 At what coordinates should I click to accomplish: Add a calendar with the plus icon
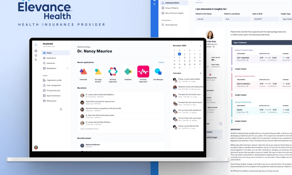[x=200, y=73]
